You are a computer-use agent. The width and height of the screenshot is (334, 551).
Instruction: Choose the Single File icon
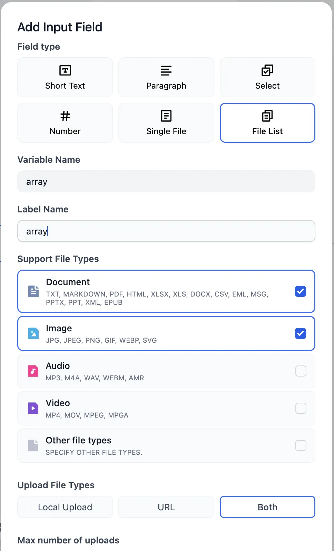pos(166,116)
